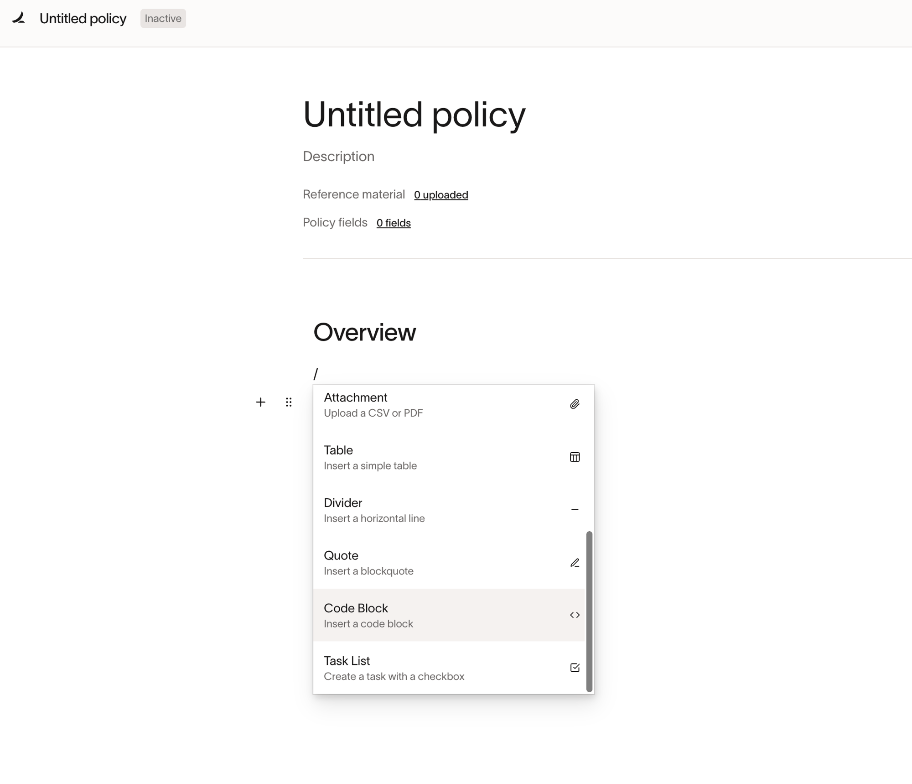Click the bird logo in header
Screen dimensions: 912x784
click(19, 18)
